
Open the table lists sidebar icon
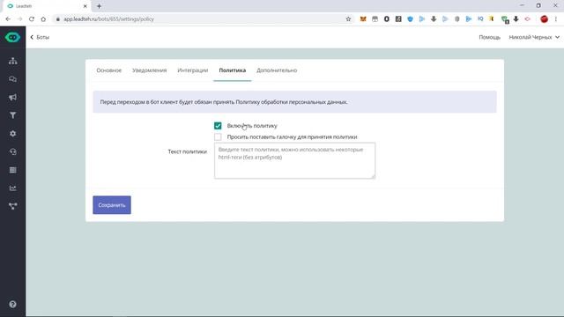point(13,170)
